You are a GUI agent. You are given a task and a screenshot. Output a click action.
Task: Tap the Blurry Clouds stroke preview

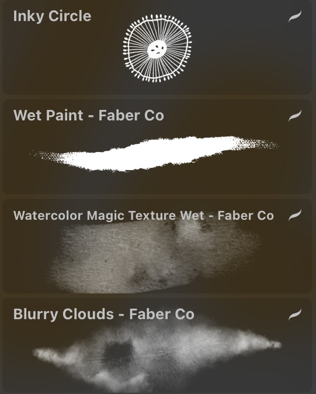pyautogui.click(x=158, y=352)
